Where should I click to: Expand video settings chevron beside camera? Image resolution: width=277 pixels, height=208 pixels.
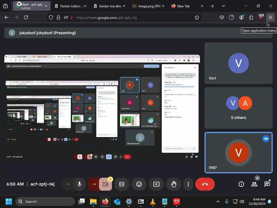coord(94,184)
